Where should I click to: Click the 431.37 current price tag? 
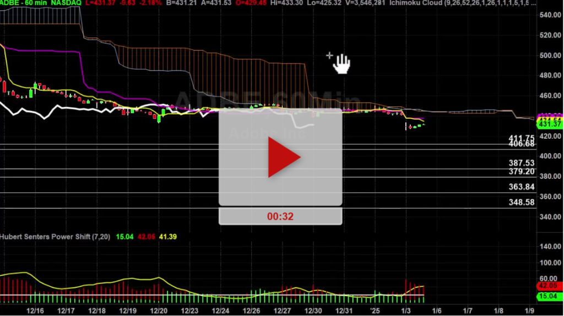click(550, 124)
